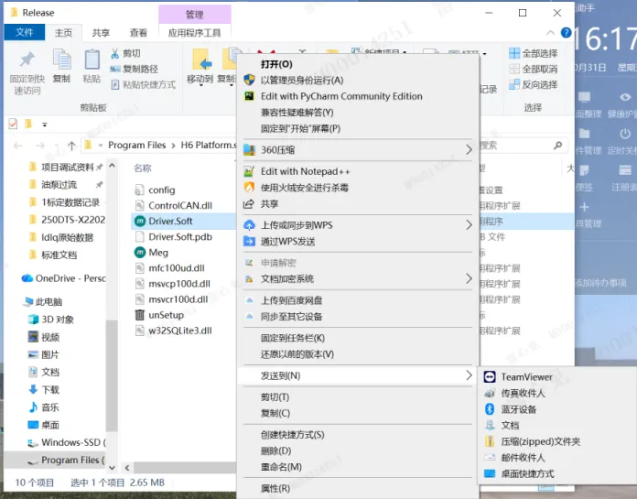Click 全部取消 deselect all
Screen dimensions: 637x499
(x=533, y=69)
